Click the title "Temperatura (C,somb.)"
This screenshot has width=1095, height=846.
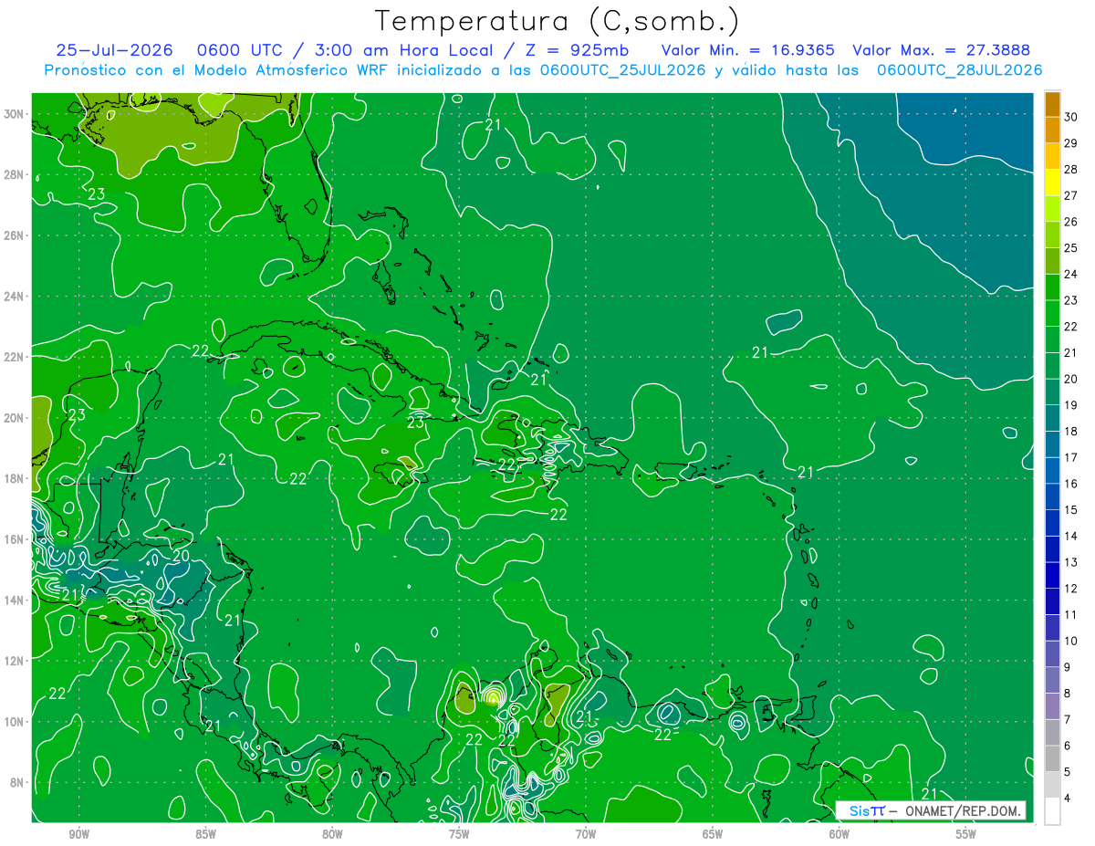(x=558, y=21)
